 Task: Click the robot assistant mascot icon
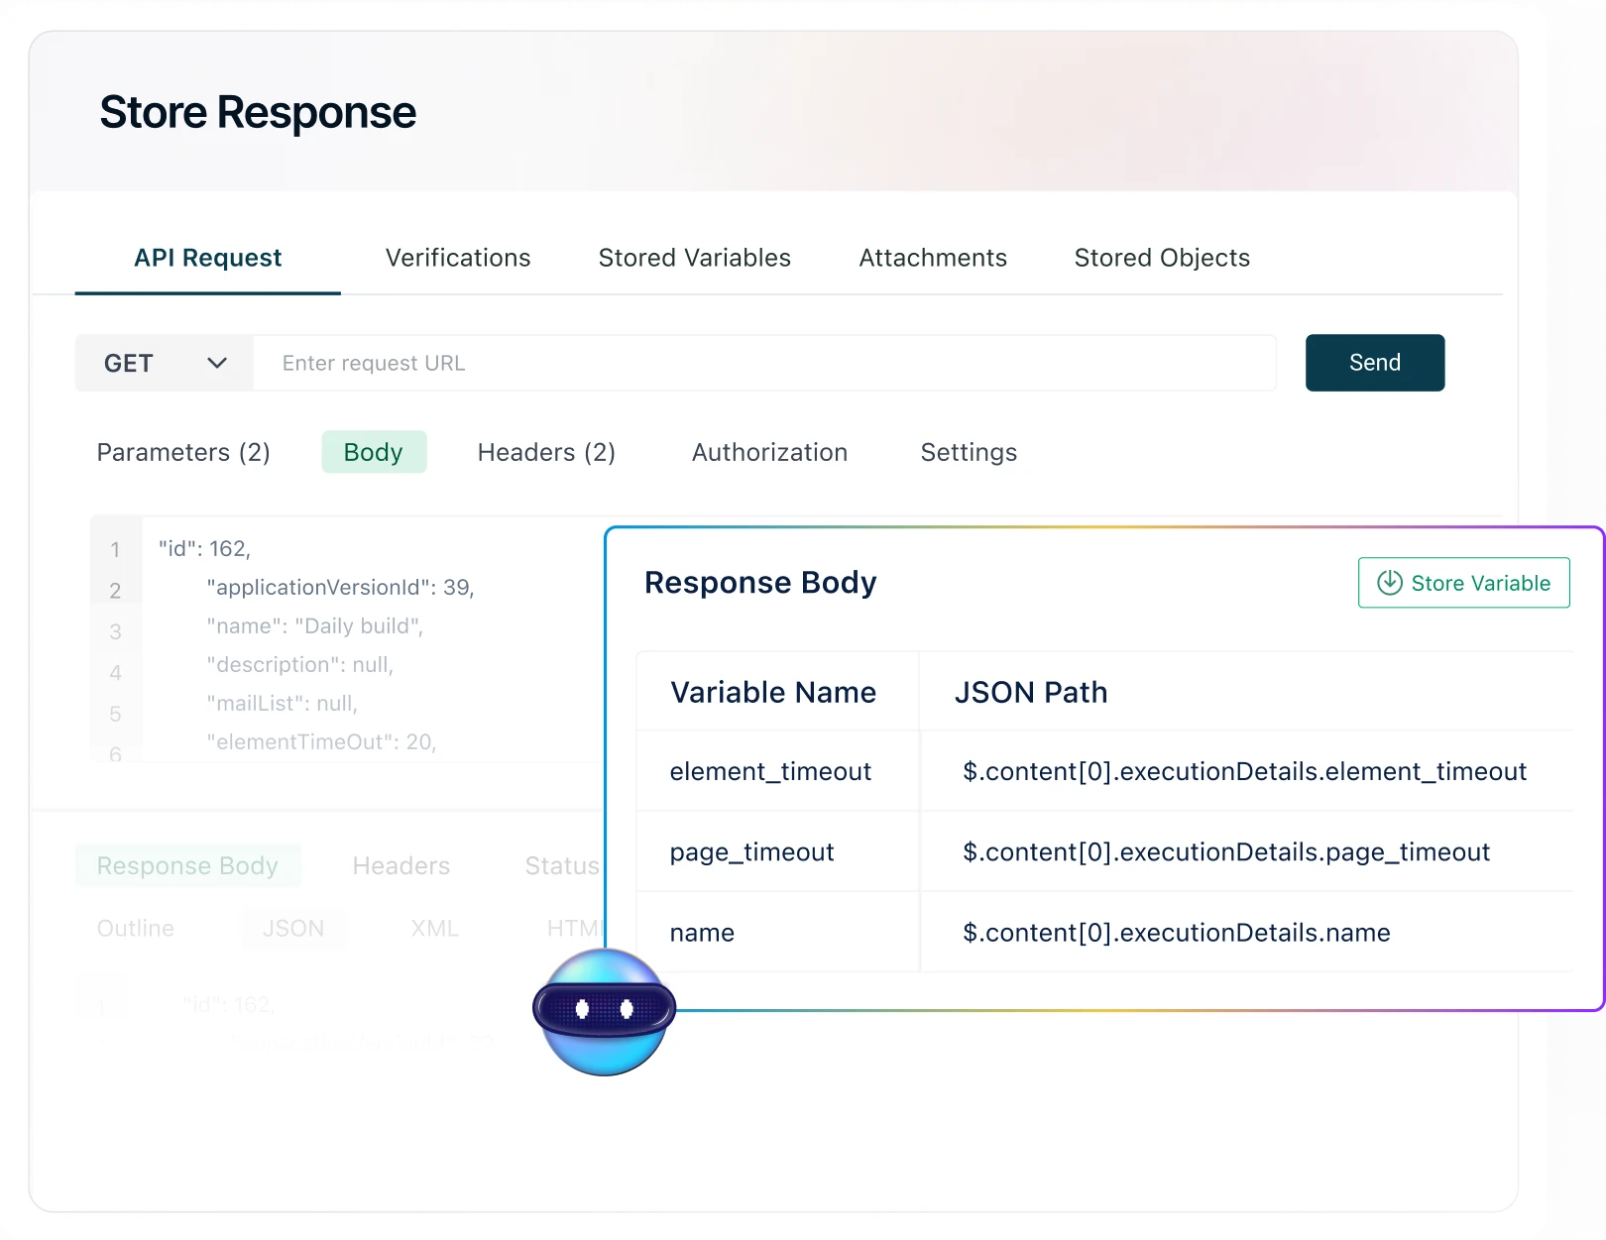click(x=604, y=1011)
